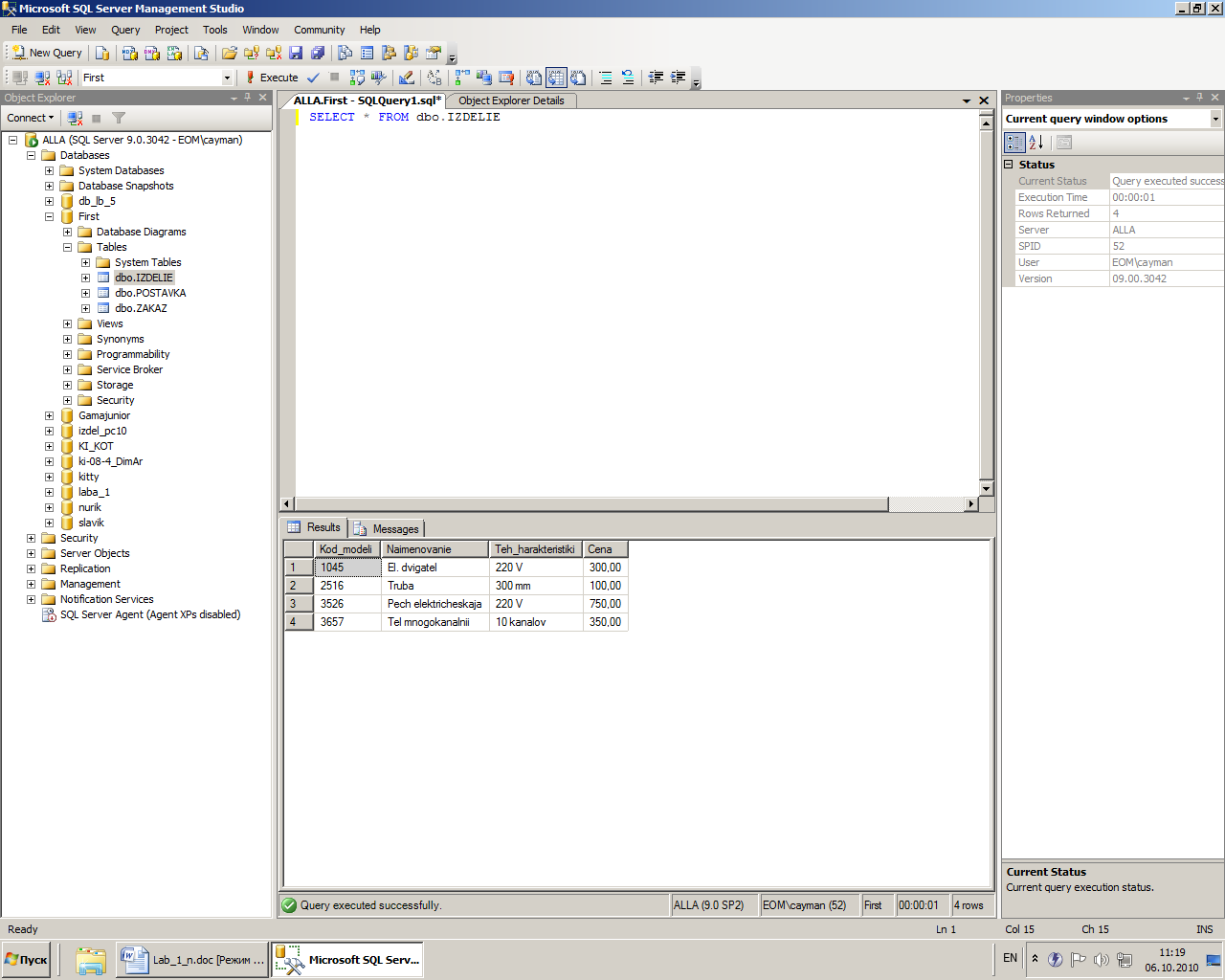Click the Open File folder icon
The height and width of the screenshot is (980, 1225).
(230, 53)
